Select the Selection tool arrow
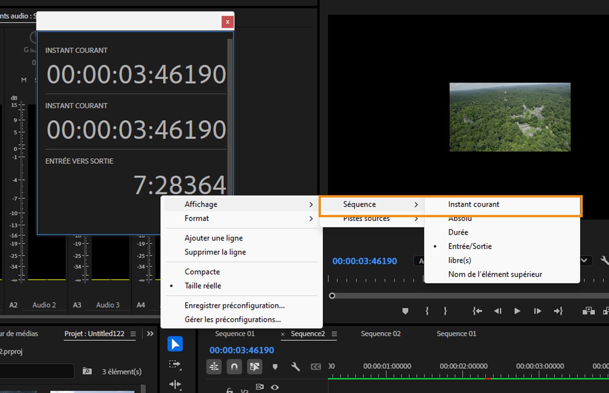Image resolution: width=609 pixels, height=393 pixels. coord(175,344)
